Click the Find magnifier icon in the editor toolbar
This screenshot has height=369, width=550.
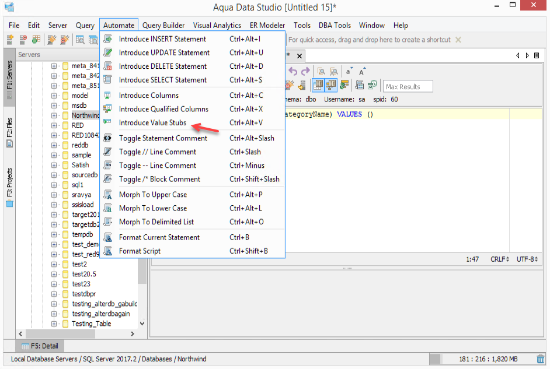pos(321,72)
